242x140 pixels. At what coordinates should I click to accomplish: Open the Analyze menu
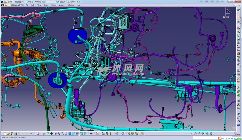(61, 5)
